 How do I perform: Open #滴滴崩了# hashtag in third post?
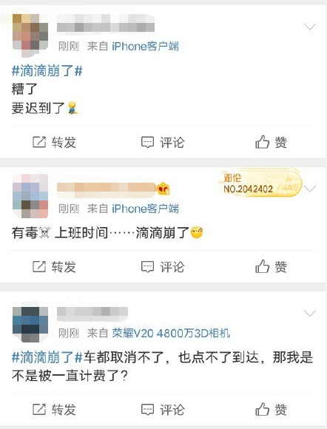pos(47,357)
